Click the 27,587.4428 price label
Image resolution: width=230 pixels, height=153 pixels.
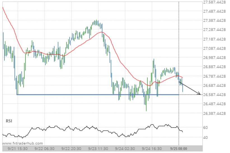(214, 2)
